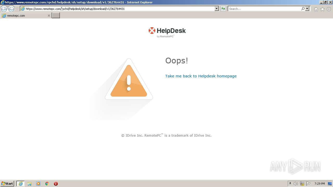Close the Internet Explorer window

tap(330, 2)
